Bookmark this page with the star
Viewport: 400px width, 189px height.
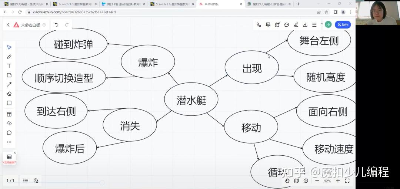click(x=326, y=12)
